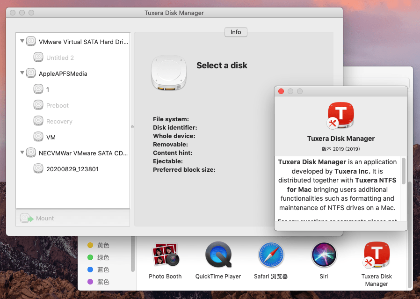The image size is (420, 299).
Task: Collapse the VMware Virtual SATA Hard Drive tree
Action: (22, 41)
